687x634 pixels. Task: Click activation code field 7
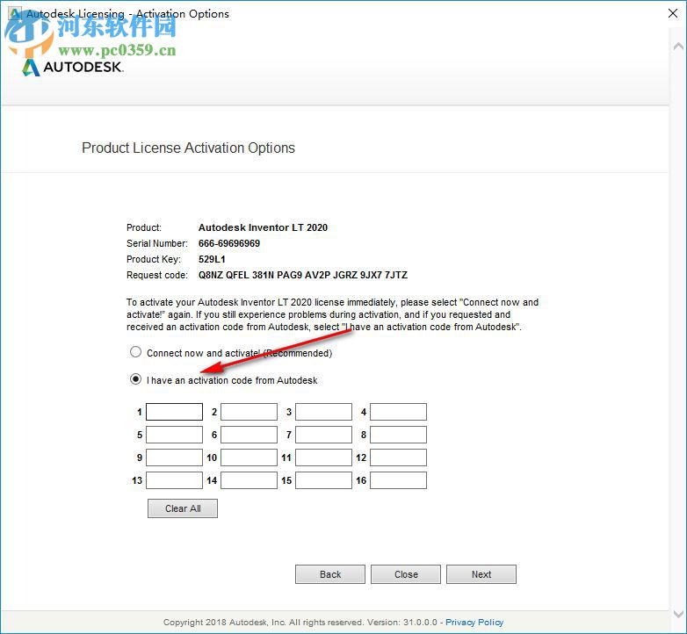click(x=324, y=435)
